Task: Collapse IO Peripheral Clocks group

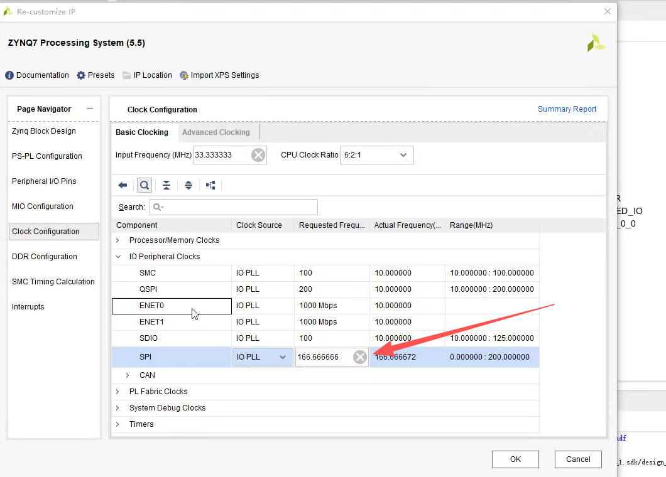Action: tap(118, 256)
